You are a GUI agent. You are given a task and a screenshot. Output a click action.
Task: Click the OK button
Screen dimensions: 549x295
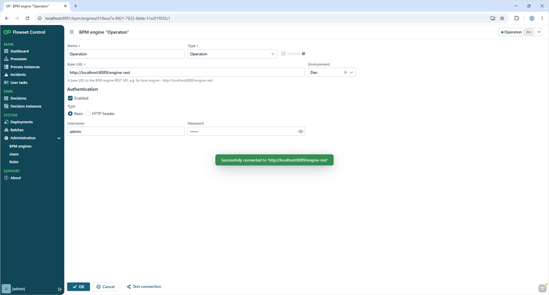[x=79, y=287]
